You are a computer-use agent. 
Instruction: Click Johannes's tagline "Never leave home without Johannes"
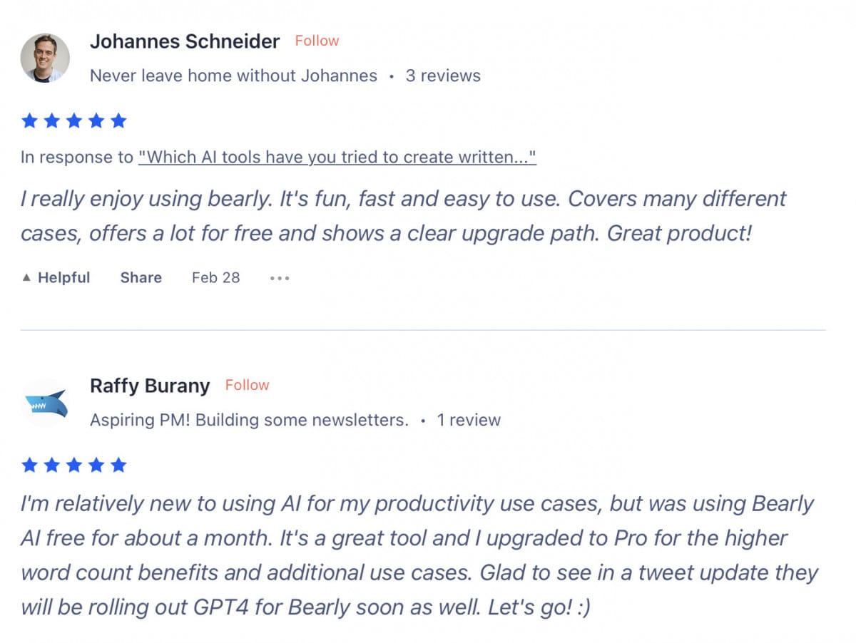click(x=233, y=76)
